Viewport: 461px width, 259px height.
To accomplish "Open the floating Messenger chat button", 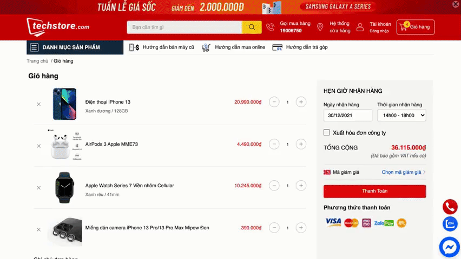I will (450, 247).
